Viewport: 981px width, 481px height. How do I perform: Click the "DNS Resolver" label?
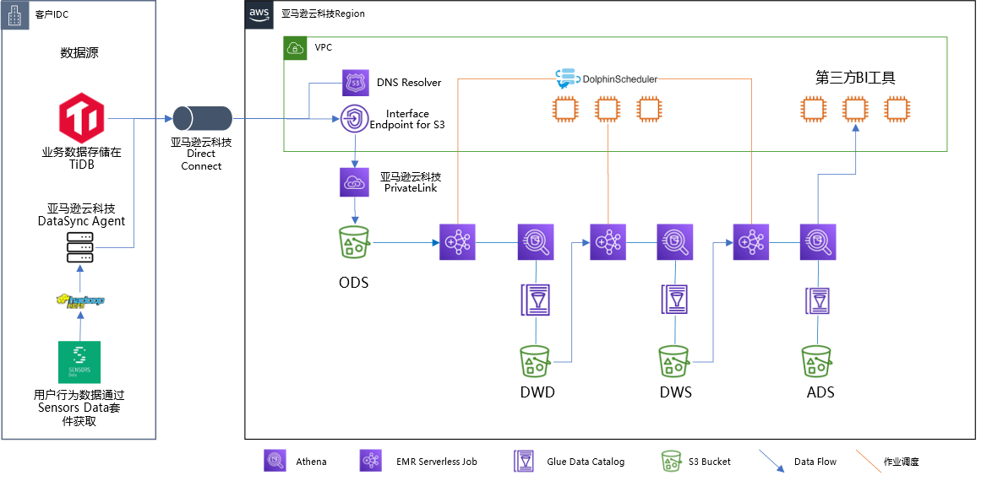tap(409, 83)
